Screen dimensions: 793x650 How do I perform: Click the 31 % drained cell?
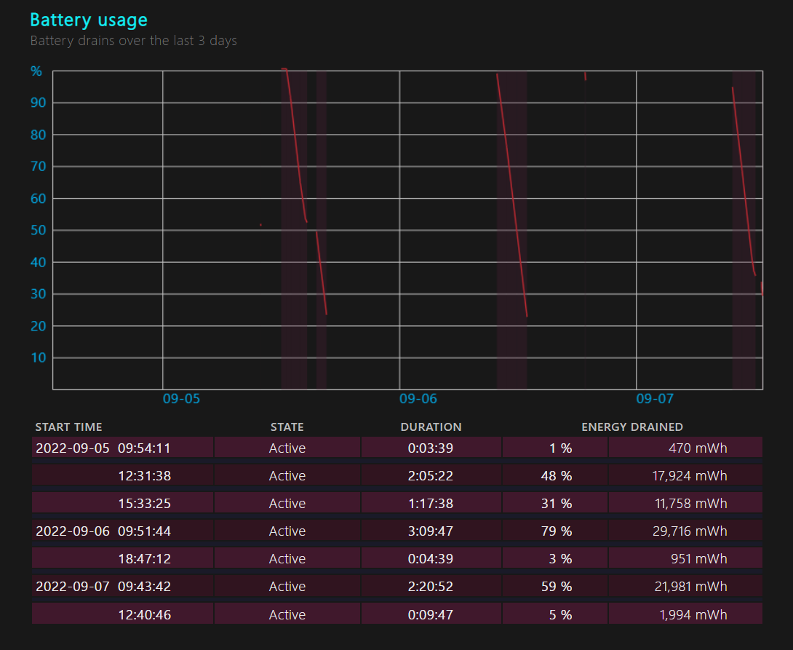click(555, 503)
